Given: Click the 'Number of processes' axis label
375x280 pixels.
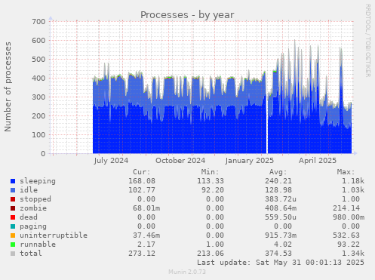Looking at the screenshot, I should coord(8,87).
